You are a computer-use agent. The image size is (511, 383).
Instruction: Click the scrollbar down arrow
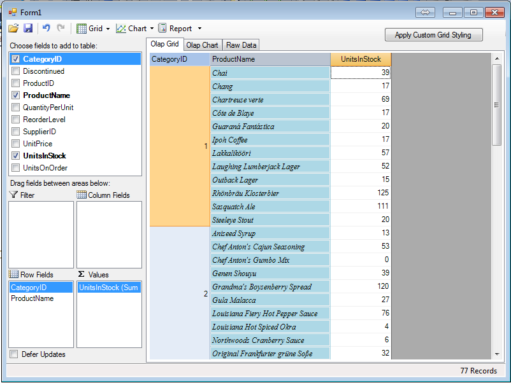496,354
